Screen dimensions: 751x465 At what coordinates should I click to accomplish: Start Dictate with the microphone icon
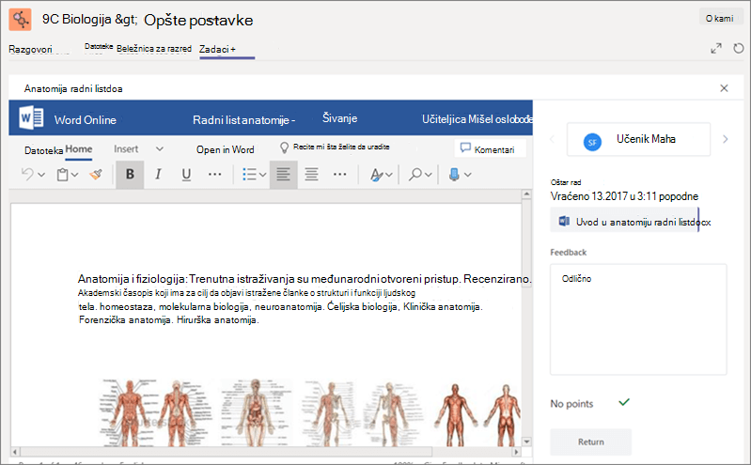click(x=454, y=175)
